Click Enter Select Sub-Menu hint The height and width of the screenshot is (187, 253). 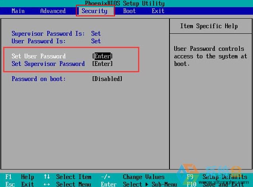(139, 184)
